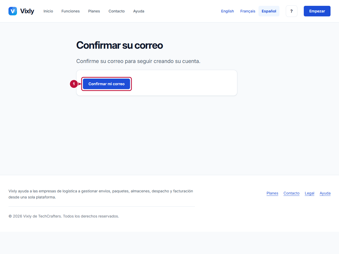The height and width of the screenshot is (254, 339).
Task: Click the Vixly logo icon
Action: [x=13, y=11]
